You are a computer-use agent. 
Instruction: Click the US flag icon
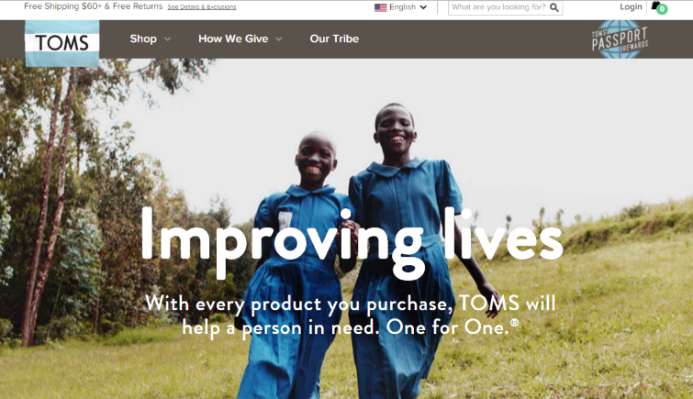[380, 7]
